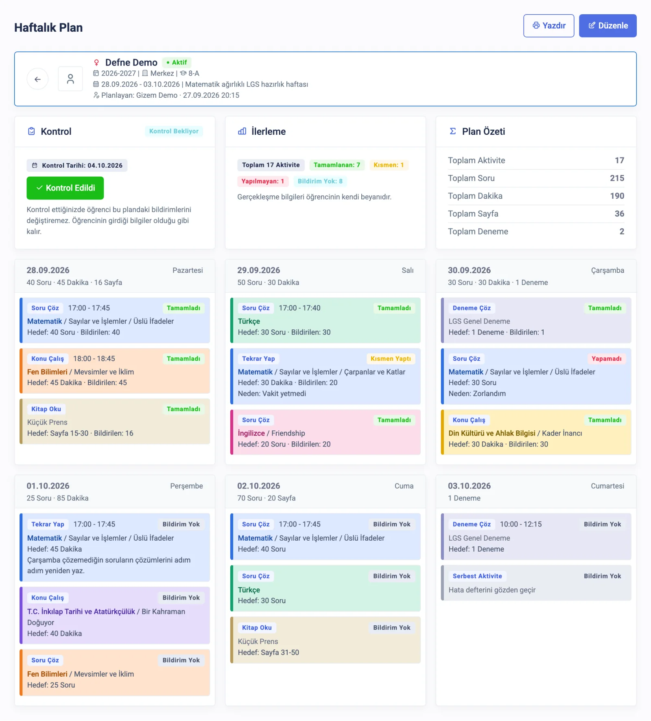Click the female gender icon beside Defne Demo
This screenshot has height=721, width=651.
pyautogui.click(x=96, y=62)
